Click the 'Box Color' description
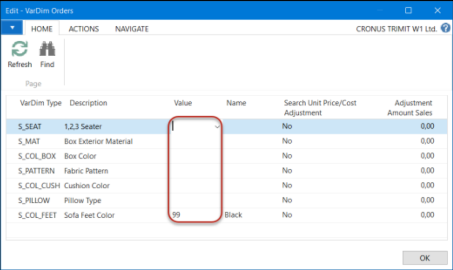The height and width of the screenshot is (270, 453). tap(80, 156)
